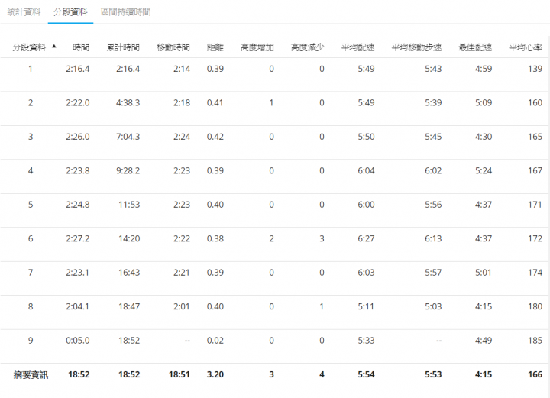Sort by the 時間 column header
Screen dimensions: 550x398
pyautogui.click(x=81, y=47)
